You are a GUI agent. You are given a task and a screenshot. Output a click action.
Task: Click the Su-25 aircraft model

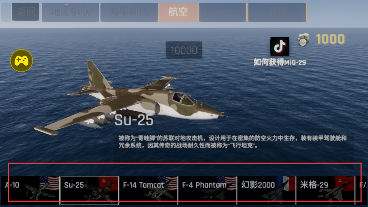(x=131, y=99)
